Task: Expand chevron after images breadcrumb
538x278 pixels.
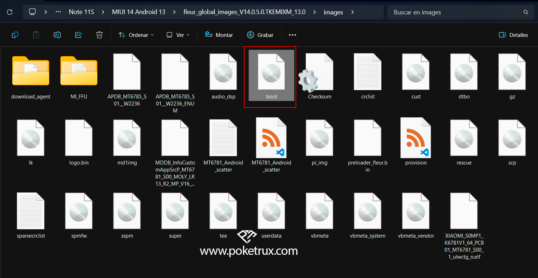Action: pos(352,12)
